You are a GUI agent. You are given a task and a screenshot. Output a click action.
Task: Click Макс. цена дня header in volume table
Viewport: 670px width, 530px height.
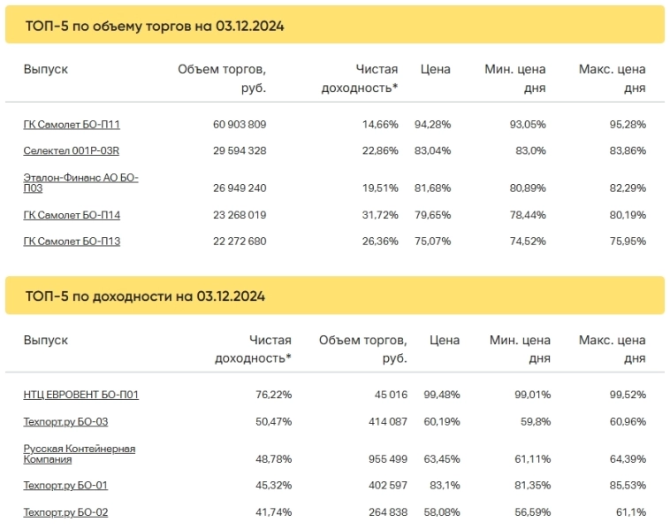[x=612, y=78]
